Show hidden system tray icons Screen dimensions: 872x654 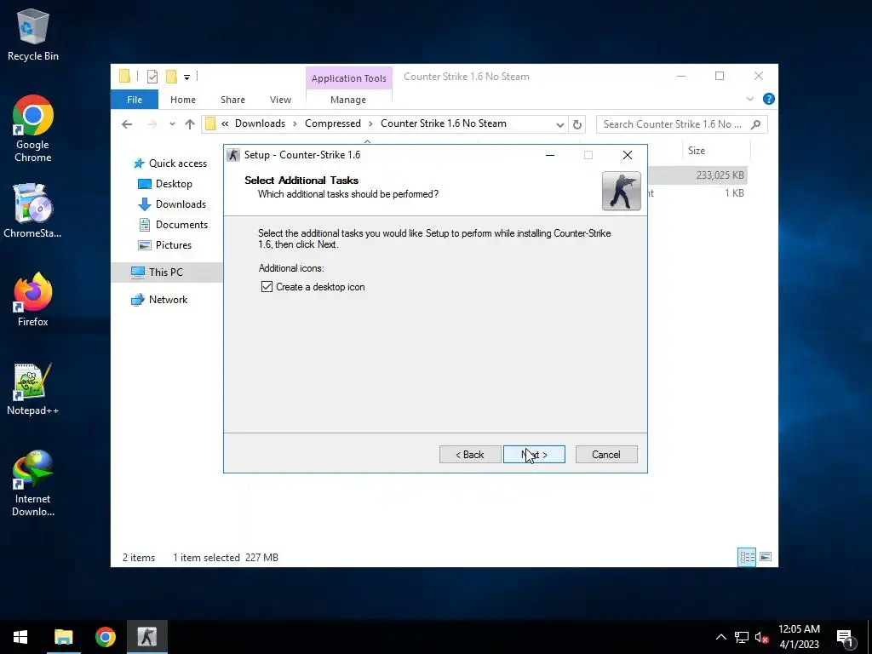(720, 637)
